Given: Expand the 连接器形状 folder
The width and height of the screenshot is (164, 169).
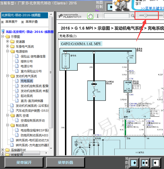Looking at the screenshot, I should pos(2,150).
